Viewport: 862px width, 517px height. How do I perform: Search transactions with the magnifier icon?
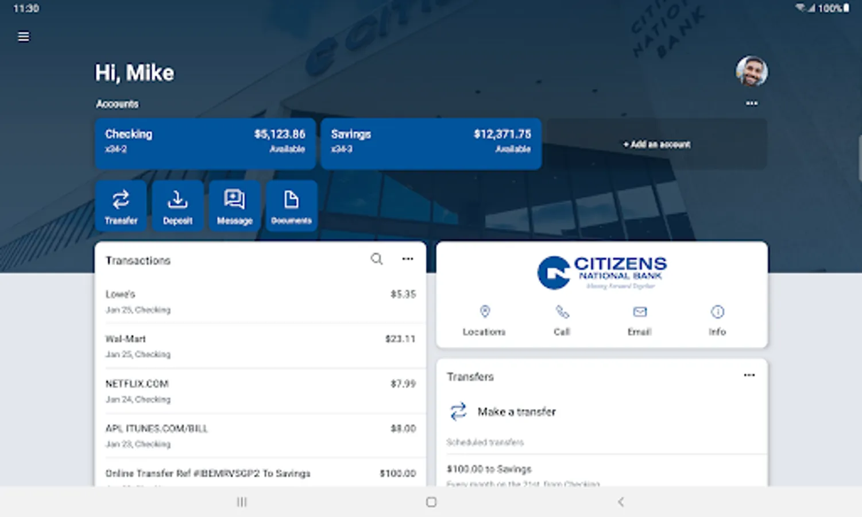377,259
